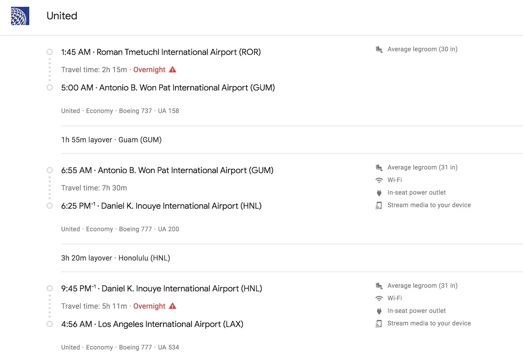Click 'Average legroom (31 in)' for UA 534

click(x=423, y=286)
